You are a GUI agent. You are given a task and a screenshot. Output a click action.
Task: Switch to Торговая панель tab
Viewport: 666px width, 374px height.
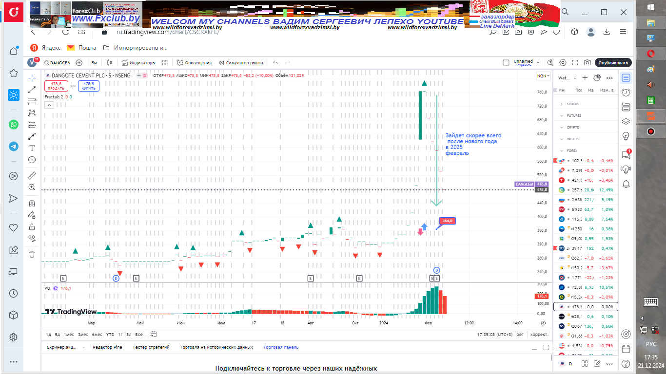point(281,347)
